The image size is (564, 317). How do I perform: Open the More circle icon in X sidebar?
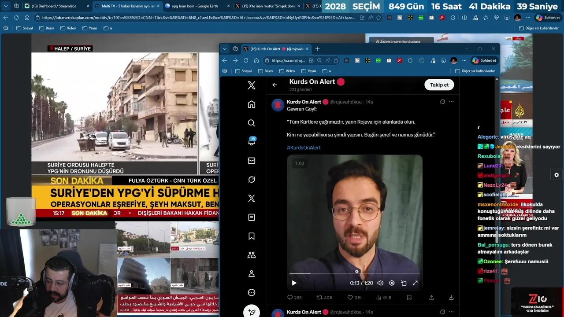click(x=252, y=293)
